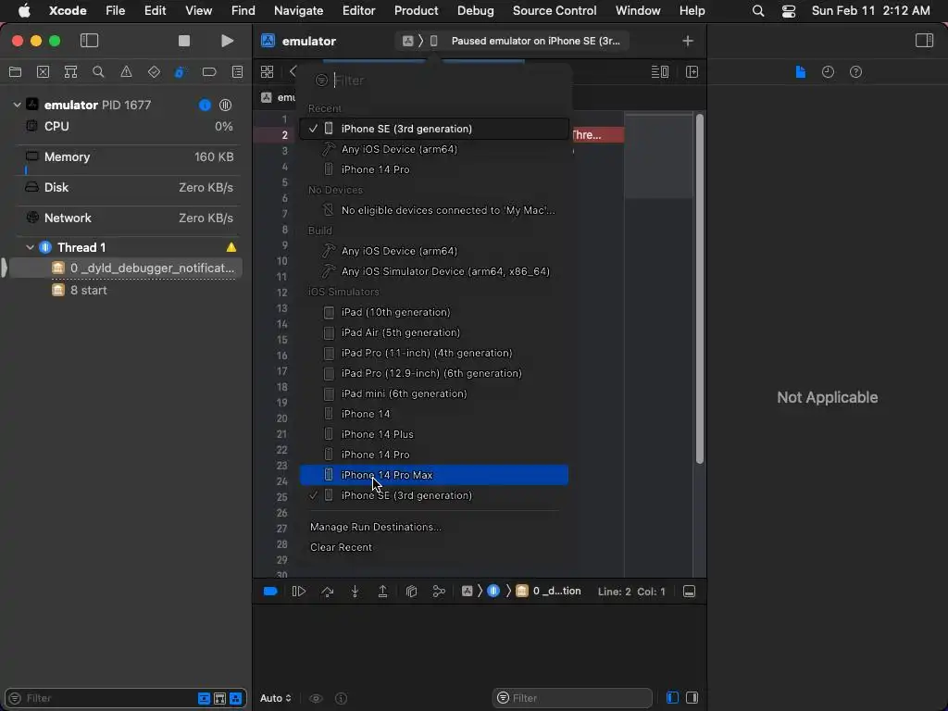
Task: Show the File inspector
Action: tap(800, 72)
